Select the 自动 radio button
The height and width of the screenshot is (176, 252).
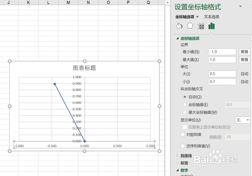pyautogui.click(x=185, y=97)
